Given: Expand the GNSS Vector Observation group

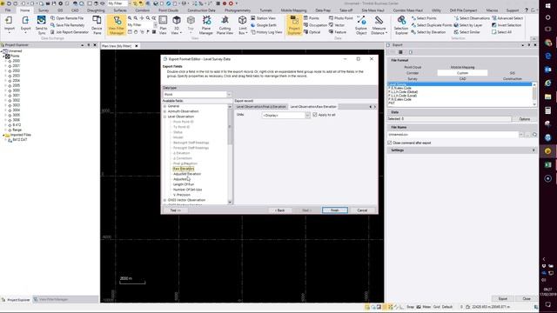Looking at the screenshot, I should point(164,200).
